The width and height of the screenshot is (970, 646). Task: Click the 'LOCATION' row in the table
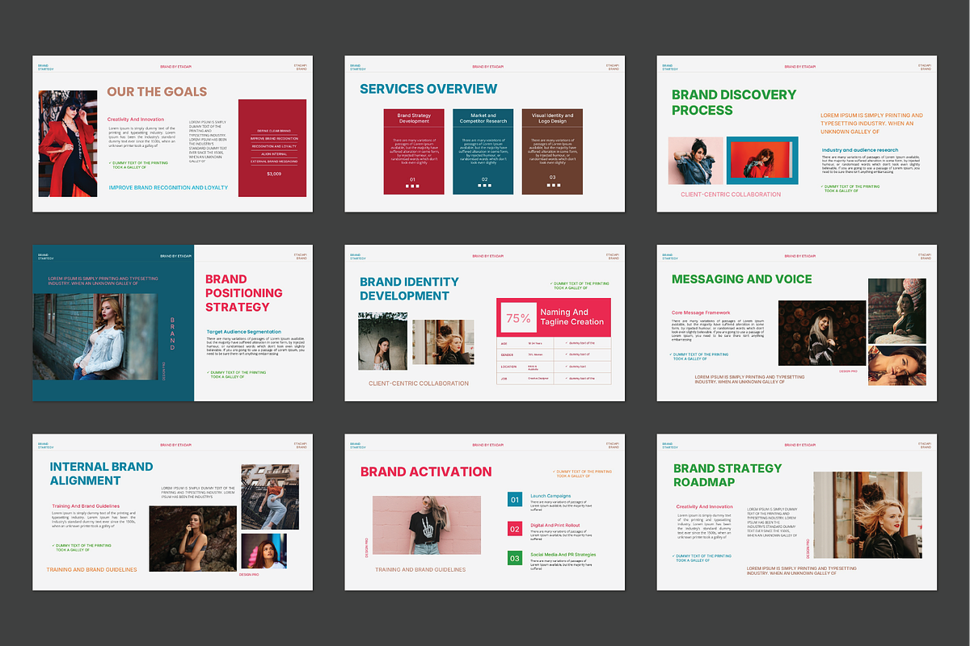point(554,367)
